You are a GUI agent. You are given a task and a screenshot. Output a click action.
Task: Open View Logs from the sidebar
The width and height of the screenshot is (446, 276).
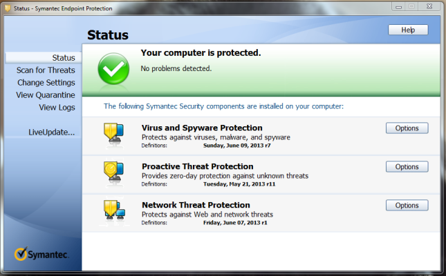pos(57,107)
